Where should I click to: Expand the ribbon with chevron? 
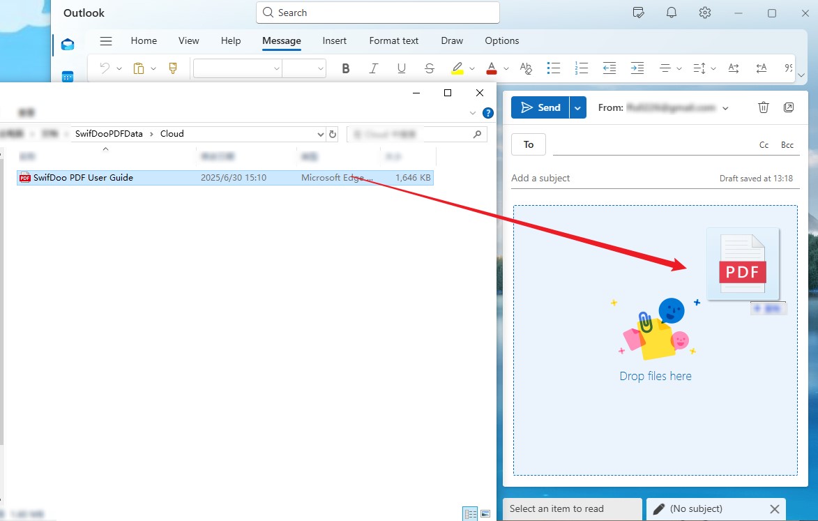click(801, 75)
